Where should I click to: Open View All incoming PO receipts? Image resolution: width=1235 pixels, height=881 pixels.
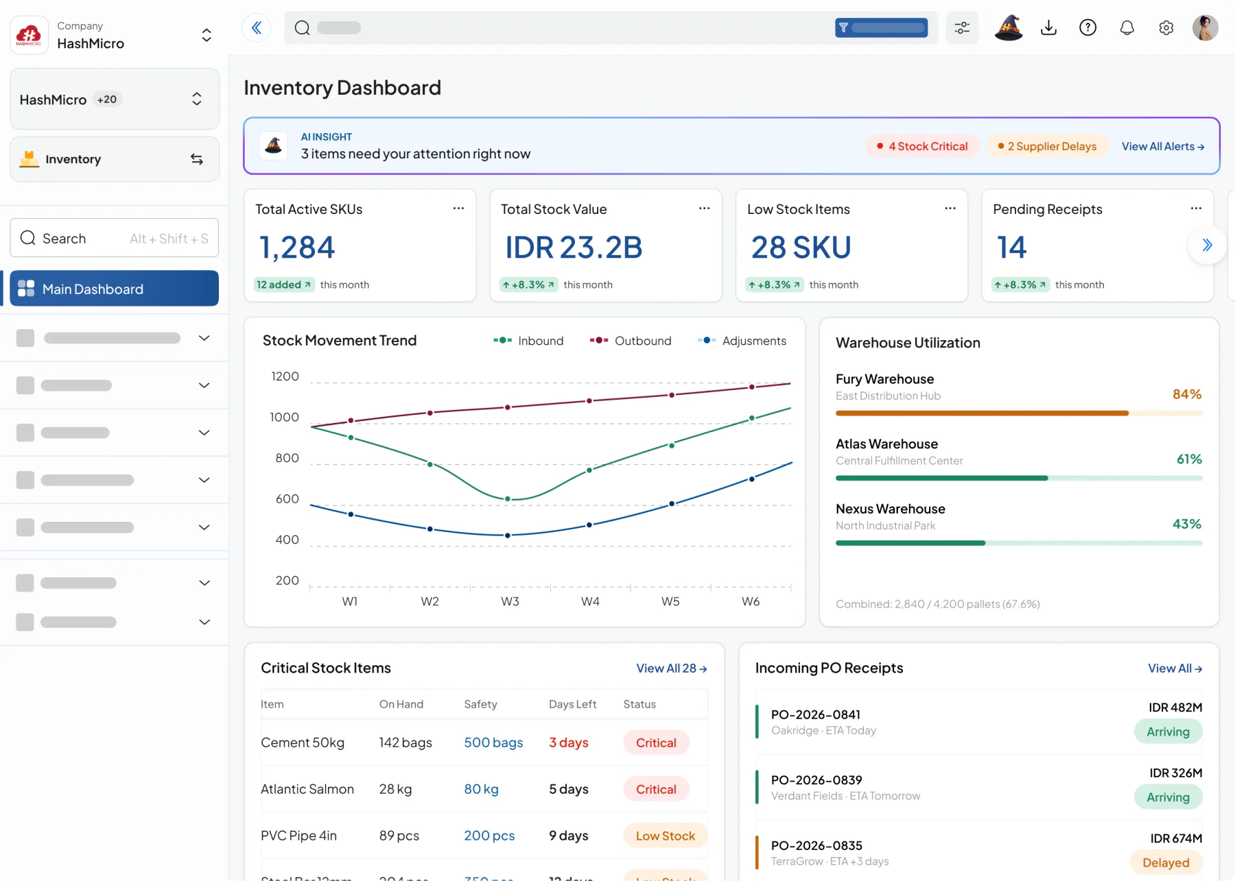[1175, 668]
